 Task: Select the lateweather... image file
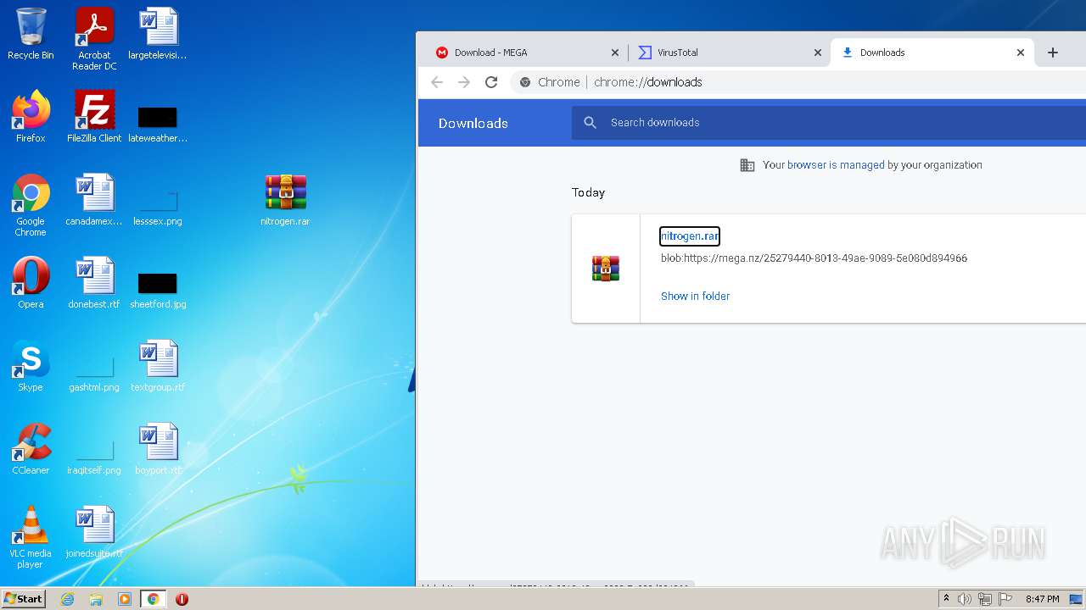click(158, 125)
